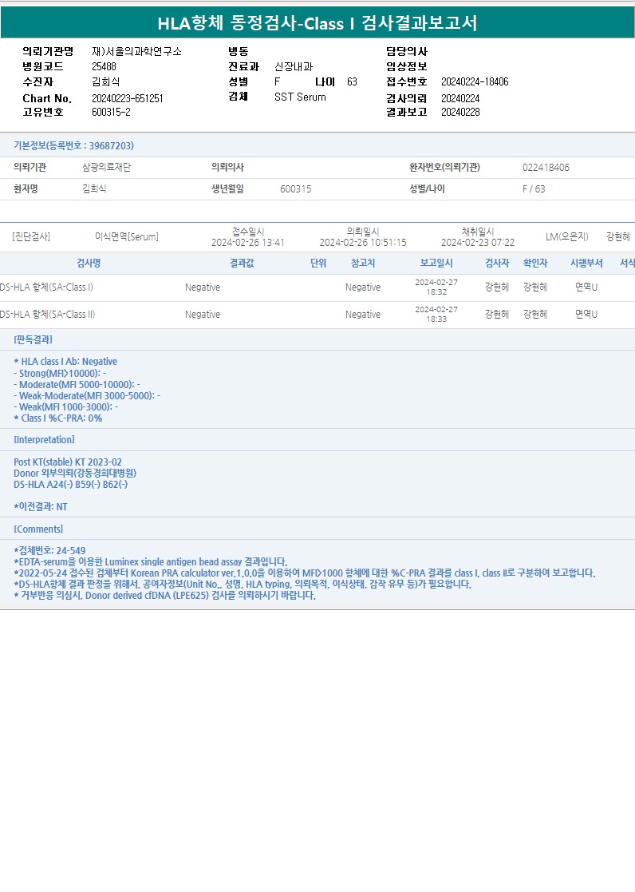
Task: Click the 시행부서 column header
Action: tap(586, 263)
